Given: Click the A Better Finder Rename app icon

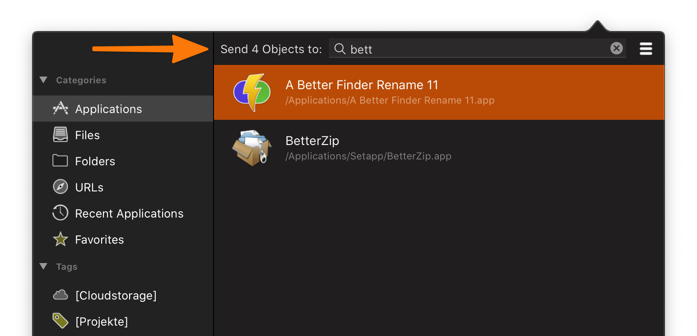Looking at the screenshot, I should tap(251, 92).
